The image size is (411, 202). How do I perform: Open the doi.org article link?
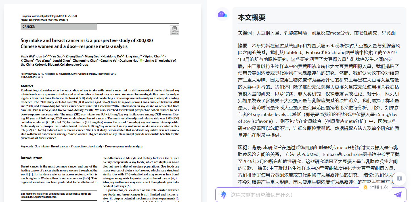44,20
